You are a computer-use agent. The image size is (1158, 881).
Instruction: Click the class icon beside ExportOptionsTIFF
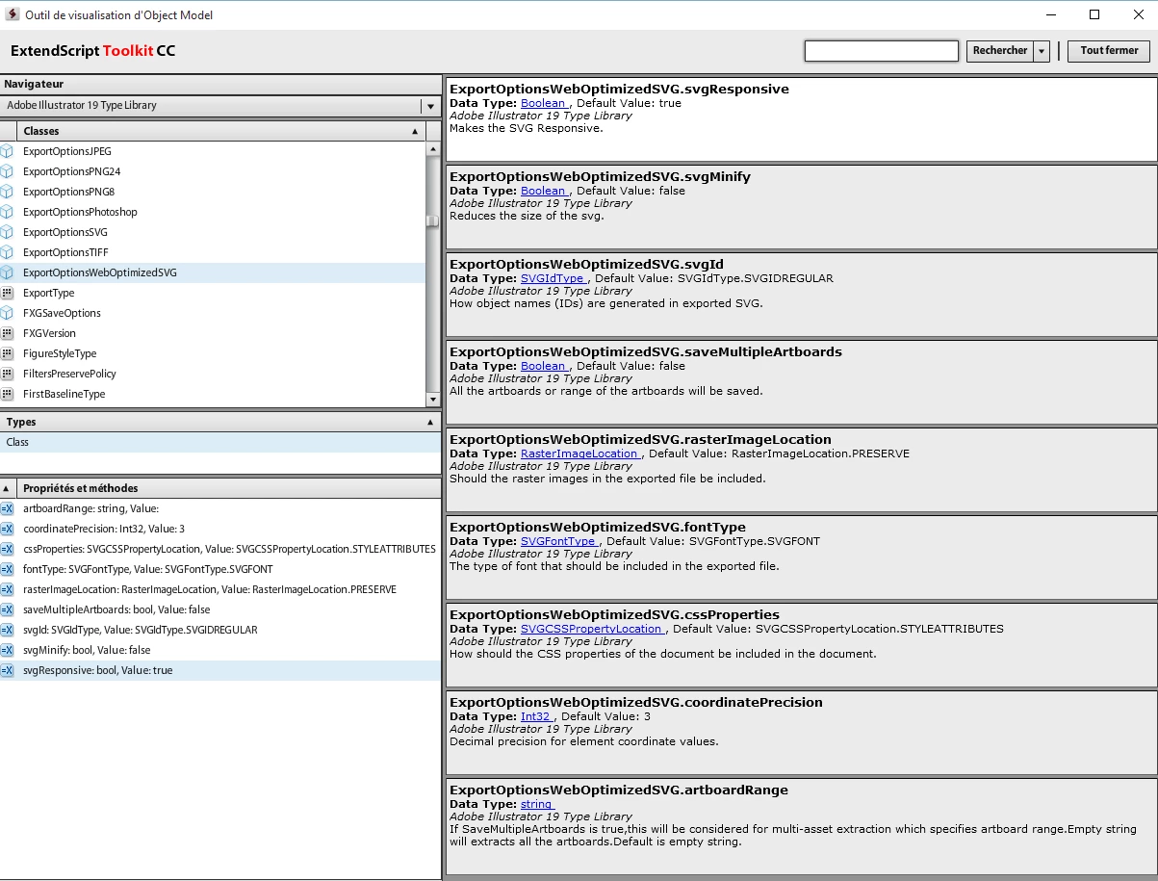8,252
